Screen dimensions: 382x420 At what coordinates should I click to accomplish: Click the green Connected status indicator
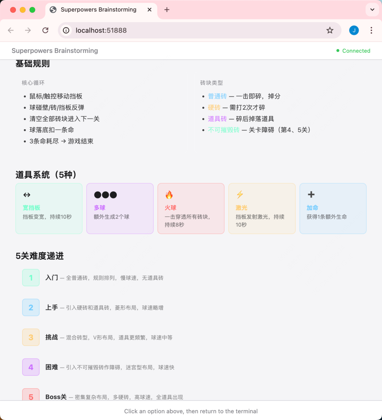coord(353,51)
